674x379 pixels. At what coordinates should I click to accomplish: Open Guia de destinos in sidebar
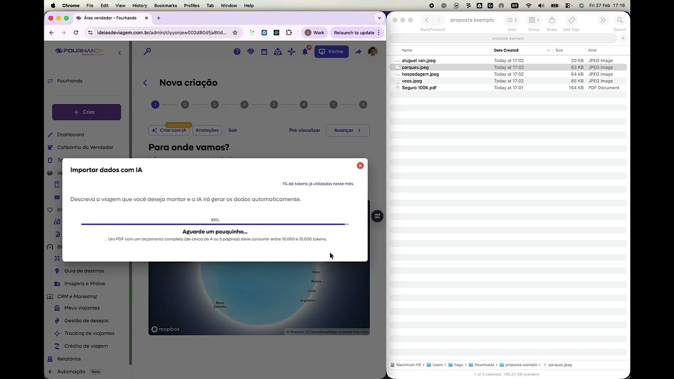pos(84,271)
